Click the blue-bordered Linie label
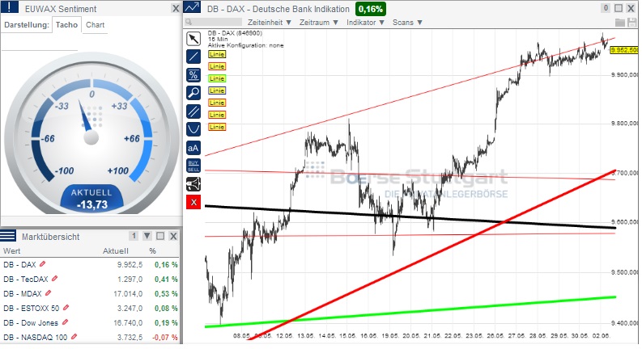 (x=217, y=90)
